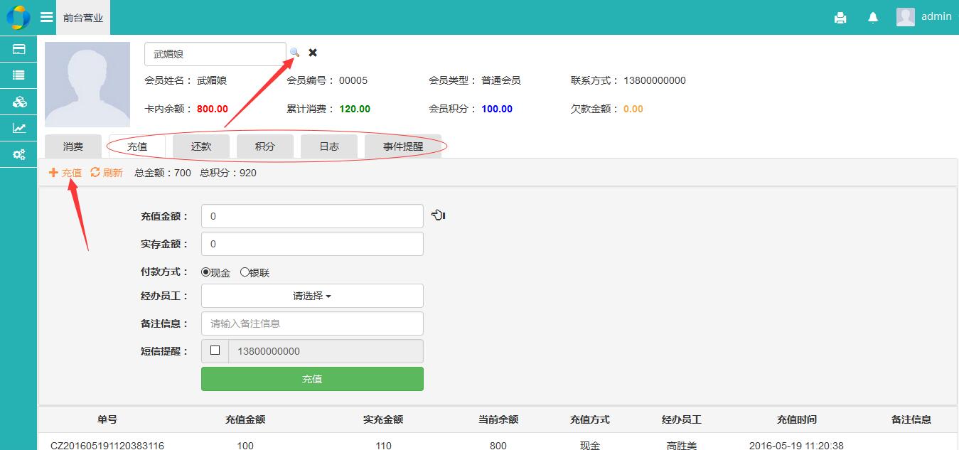Open the line chart sidebar icon

point(19,128)
